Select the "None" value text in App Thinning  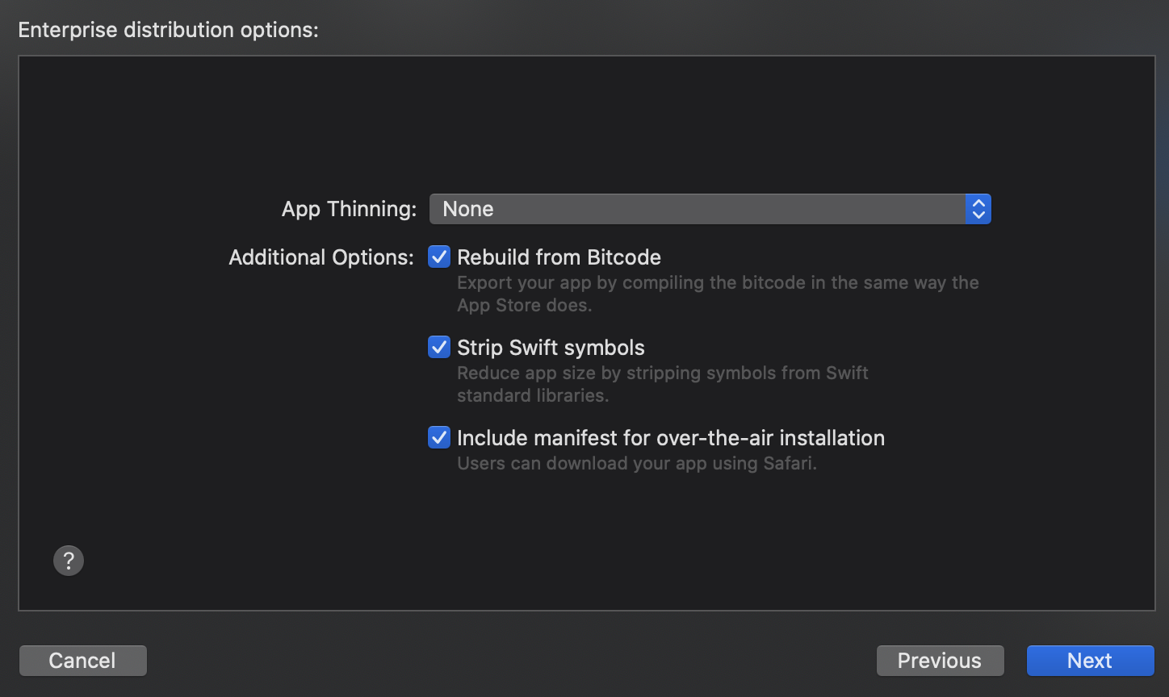pyautogui.click(x=468, y=209)
